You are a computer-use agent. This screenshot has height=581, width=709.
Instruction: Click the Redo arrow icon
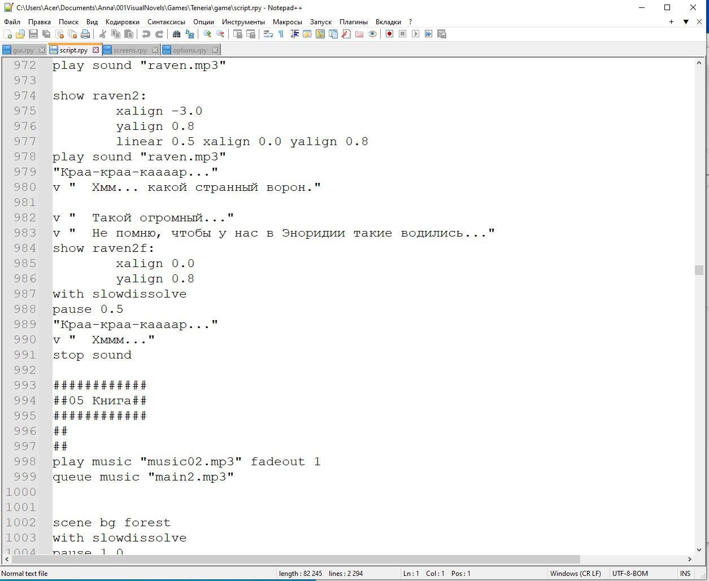[159, 34]
